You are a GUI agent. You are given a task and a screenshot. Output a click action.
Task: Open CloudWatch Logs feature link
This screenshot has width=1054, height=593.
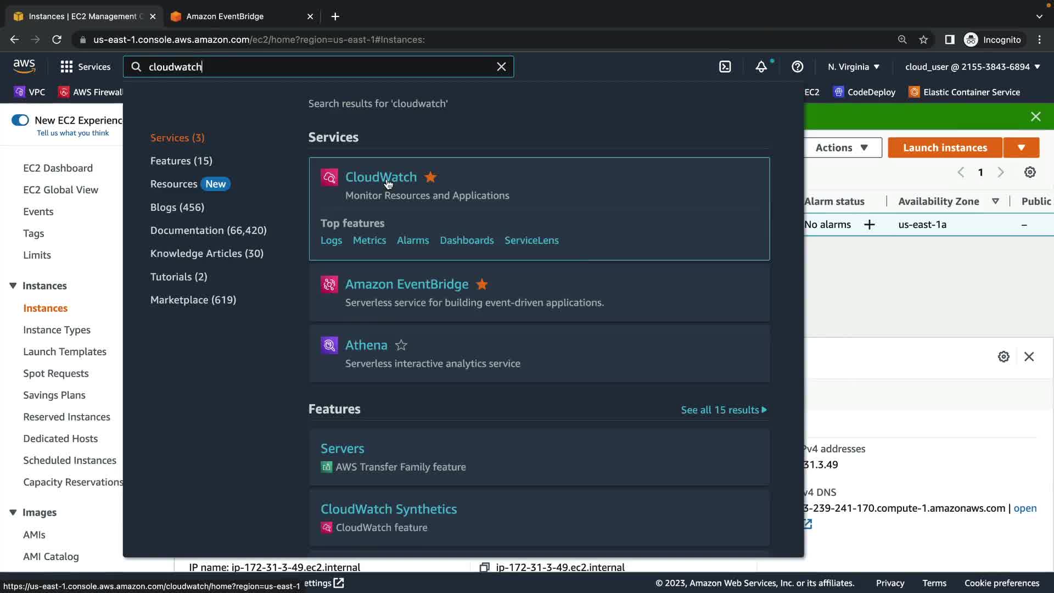[x=331, y=240]
